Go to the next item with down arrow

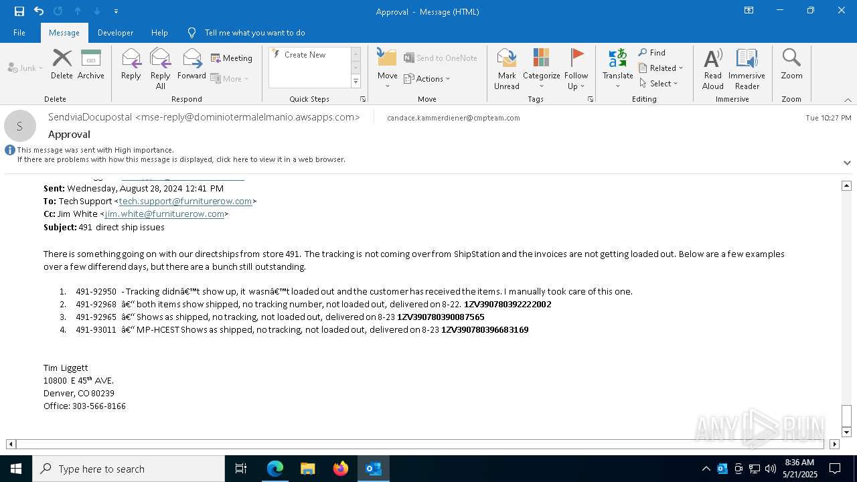[x=97, y=11]
